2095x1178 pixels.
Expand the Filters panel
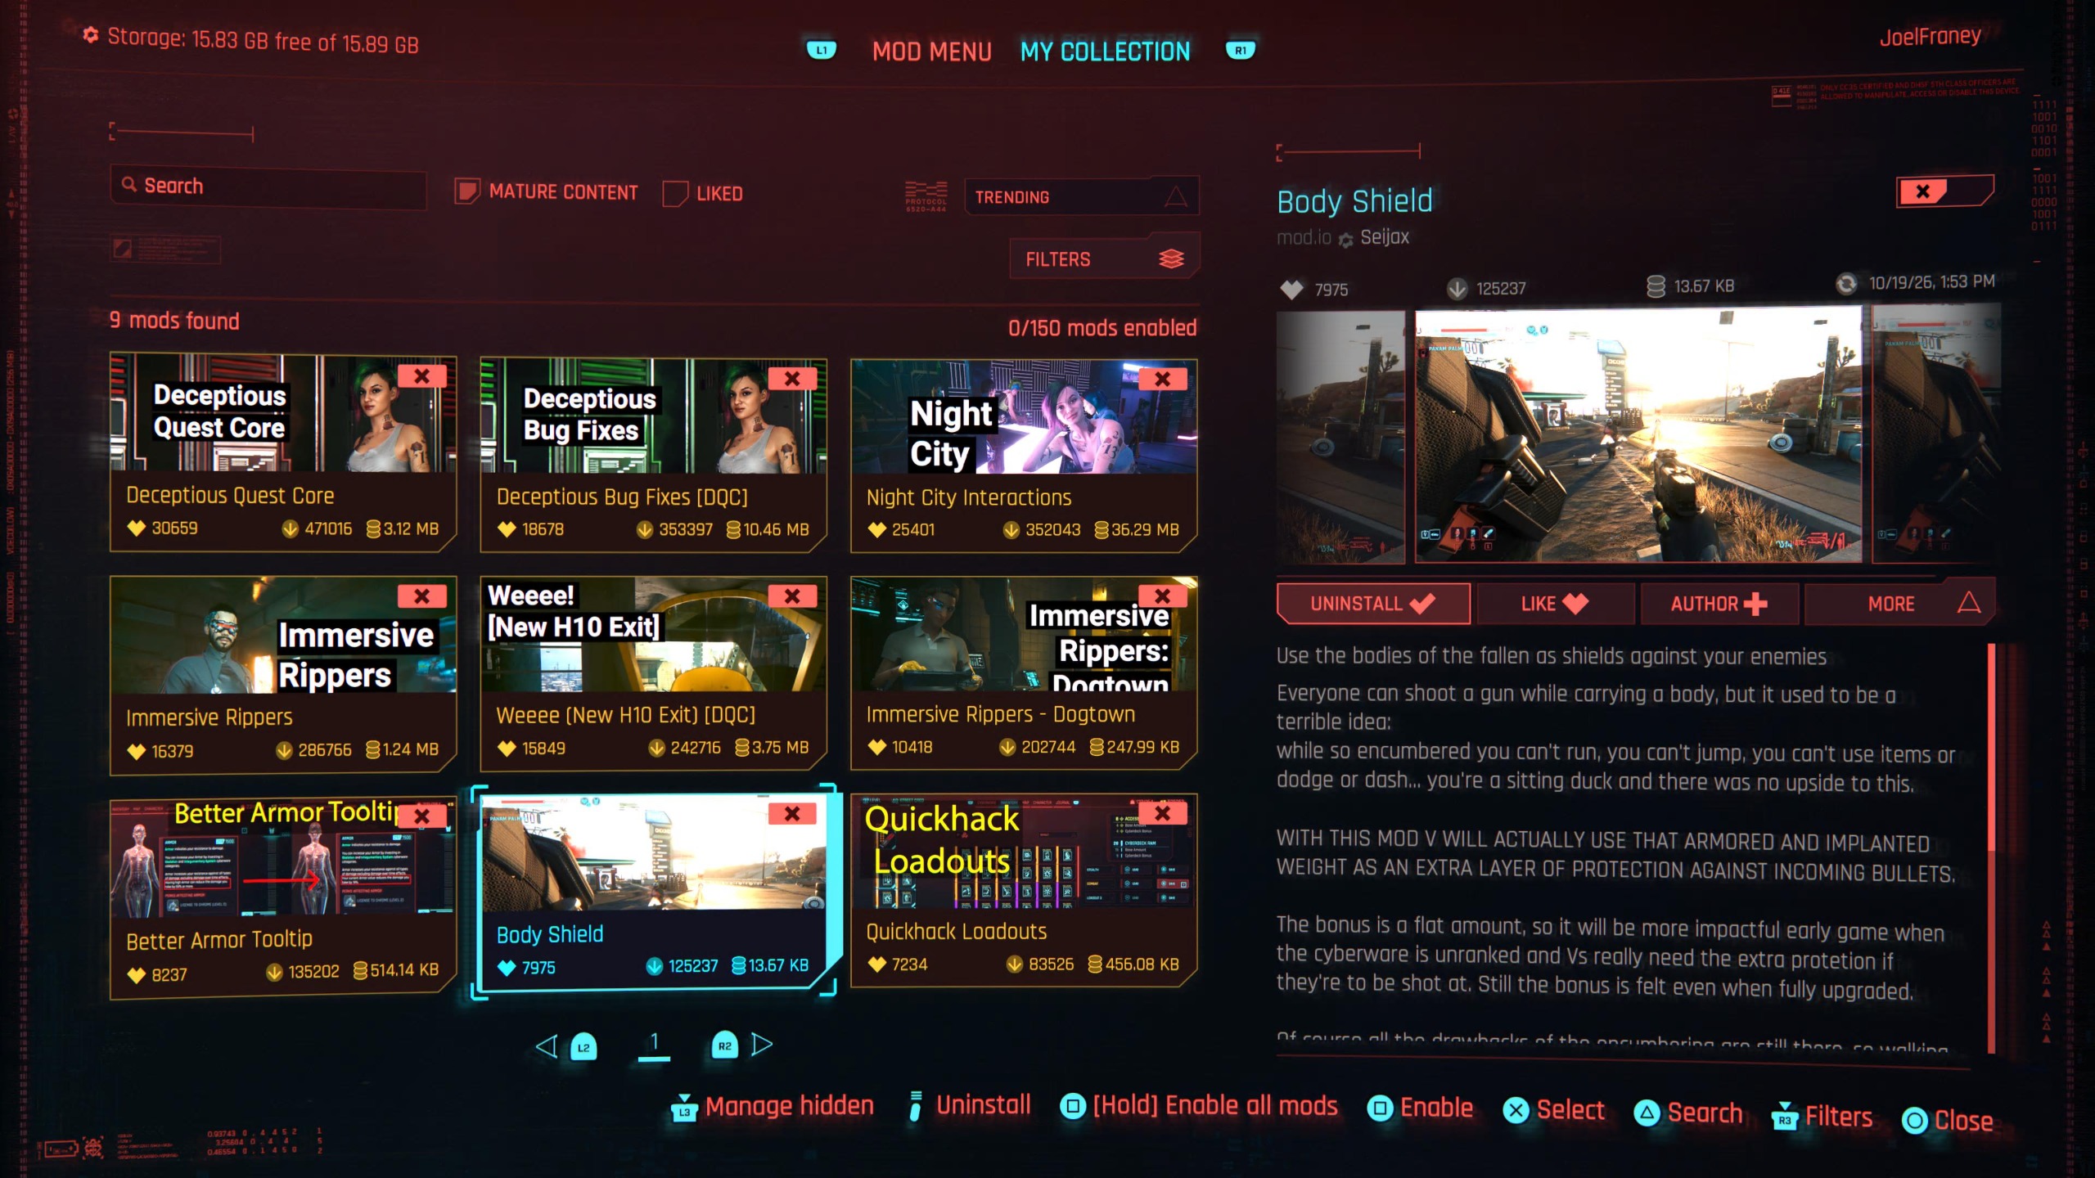1105,259
